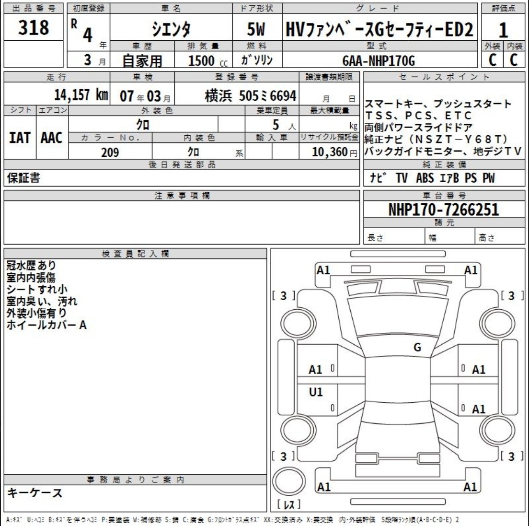Select the 譲渡書類期限 header
Image resolution: width=529 pixels, height=526 pixels.
tap(329, 77)
